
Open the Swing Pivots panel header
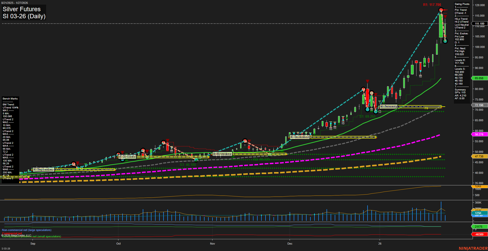(462, 4)
